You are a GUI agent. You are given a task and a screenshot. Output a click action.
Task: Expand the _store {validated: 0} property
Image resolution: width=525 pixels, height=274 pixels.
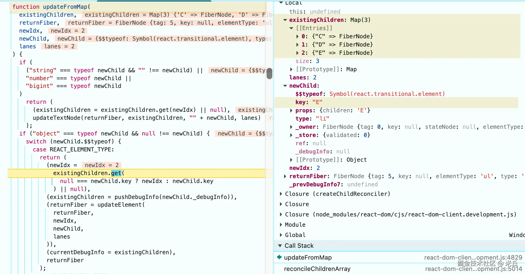[x=291, y=135]
